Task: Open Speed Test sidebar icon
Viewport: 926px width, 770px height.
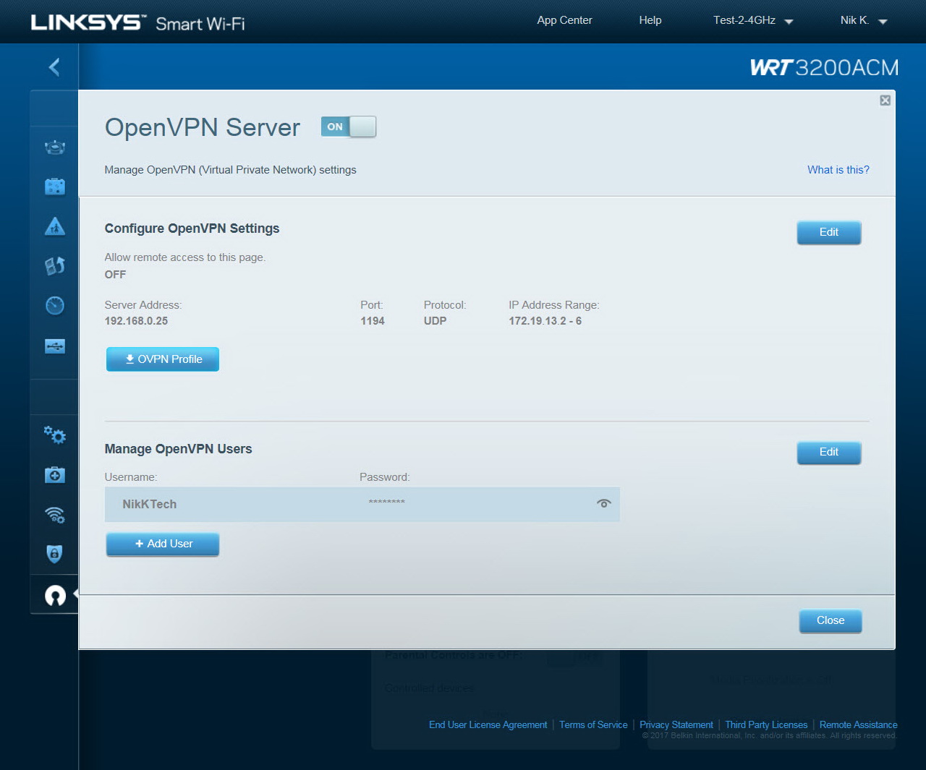Action: (55, 305)
